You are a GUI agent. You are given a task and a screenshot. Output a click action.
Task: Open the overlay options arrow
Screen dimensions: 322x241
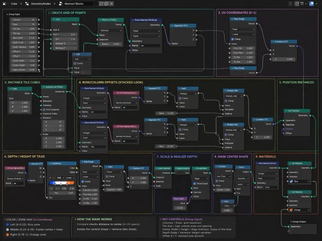tap(316, 4)
